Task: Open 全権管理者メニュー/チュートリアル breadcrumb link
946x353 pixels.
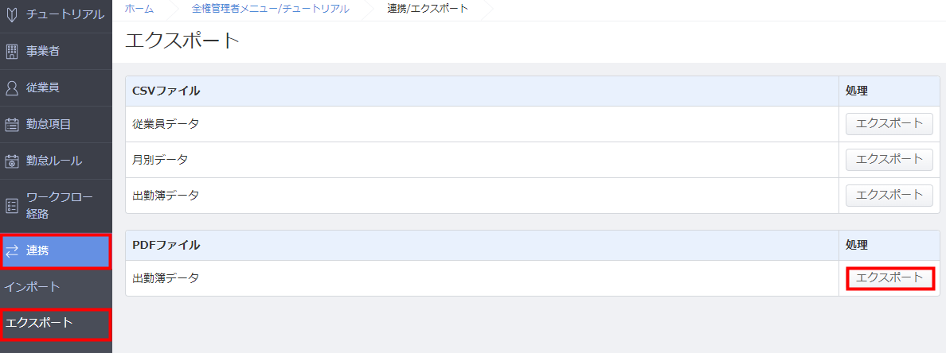Action: [x=270, y=9]
